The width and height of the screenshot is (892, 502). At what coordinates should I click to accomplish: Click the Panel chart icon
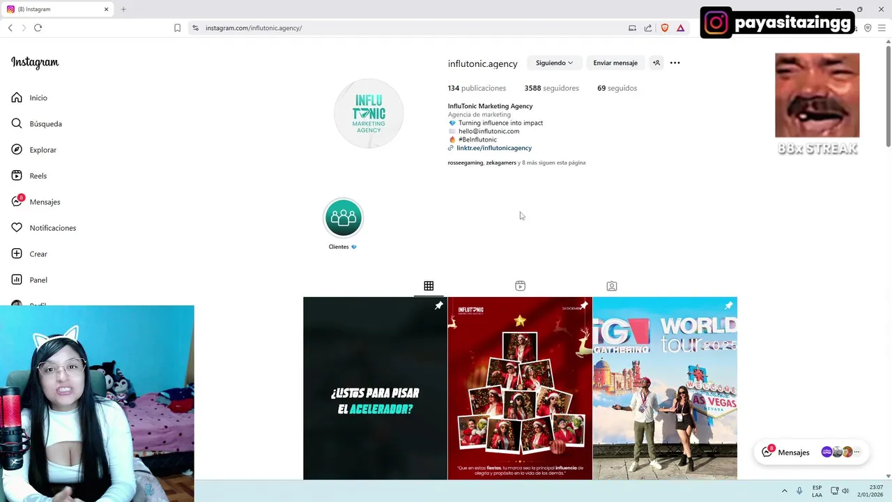(17, 280)
